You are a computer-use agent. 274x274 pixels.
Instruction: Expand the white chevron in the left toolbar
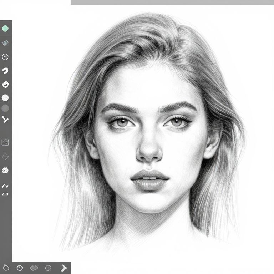coord(5,119)
